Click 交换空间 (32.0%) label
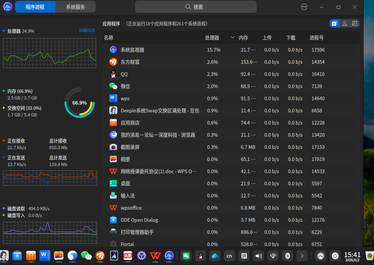 click(x=24, y=108)
